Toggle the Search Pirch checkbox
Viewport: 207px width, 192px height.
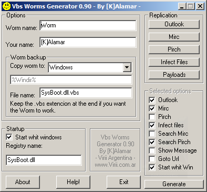click(x=152, y=142)
